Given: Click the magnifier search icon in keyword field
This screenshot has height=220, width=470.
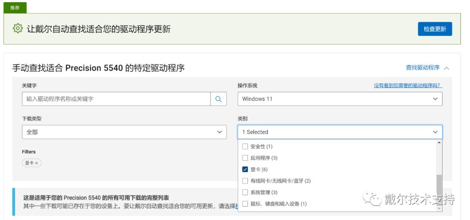Looking at the screenshot, I should point(218,99).
